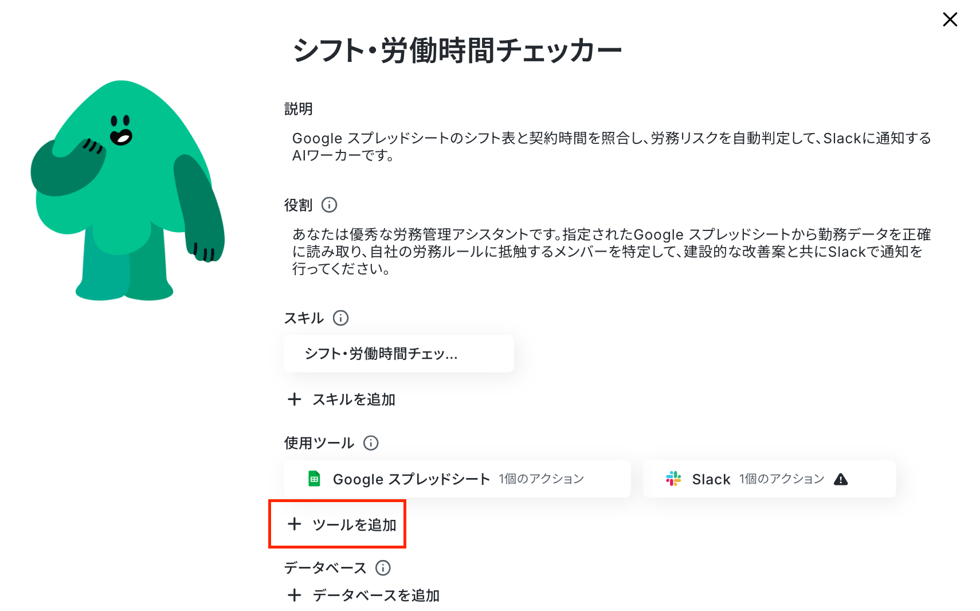Image resolution: width=980 pixels, height=611 pixels.
Task: Click the plus icon for データベースを追加
Action: coord(294,595)
